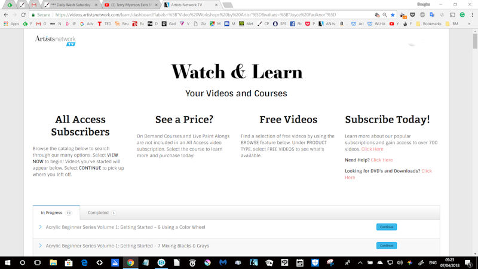Show hidden system tray icons arrow
The image size is (478, 269).
[x=360, y=262]
